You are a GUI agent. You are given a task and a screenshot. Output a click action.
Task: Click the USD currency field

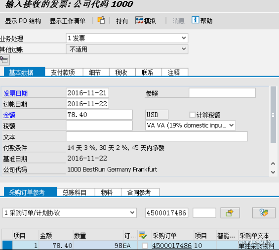tap(157, 115)
